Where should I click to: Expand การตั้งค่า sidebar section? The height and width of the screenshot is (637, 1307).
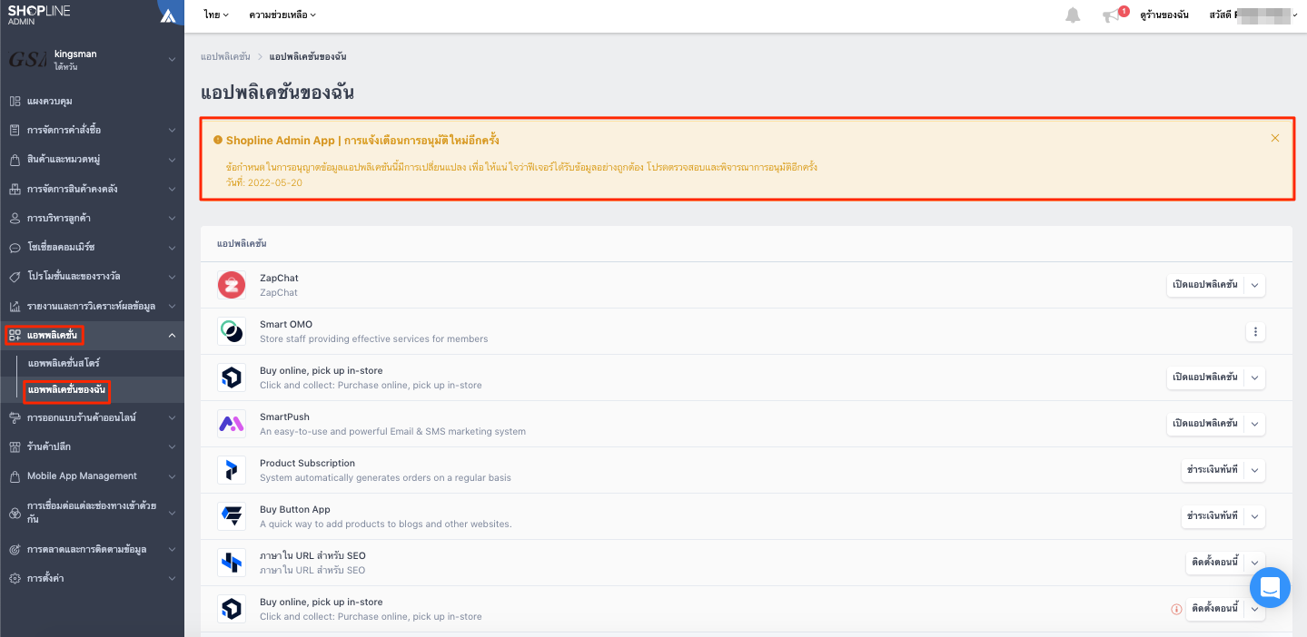(x=172, y=578)
